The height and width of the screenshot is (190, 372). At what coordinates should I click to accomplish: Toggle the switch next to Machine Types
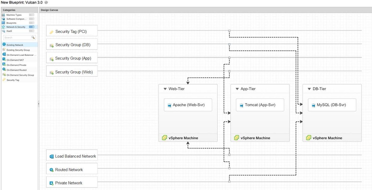coord(32,15)
